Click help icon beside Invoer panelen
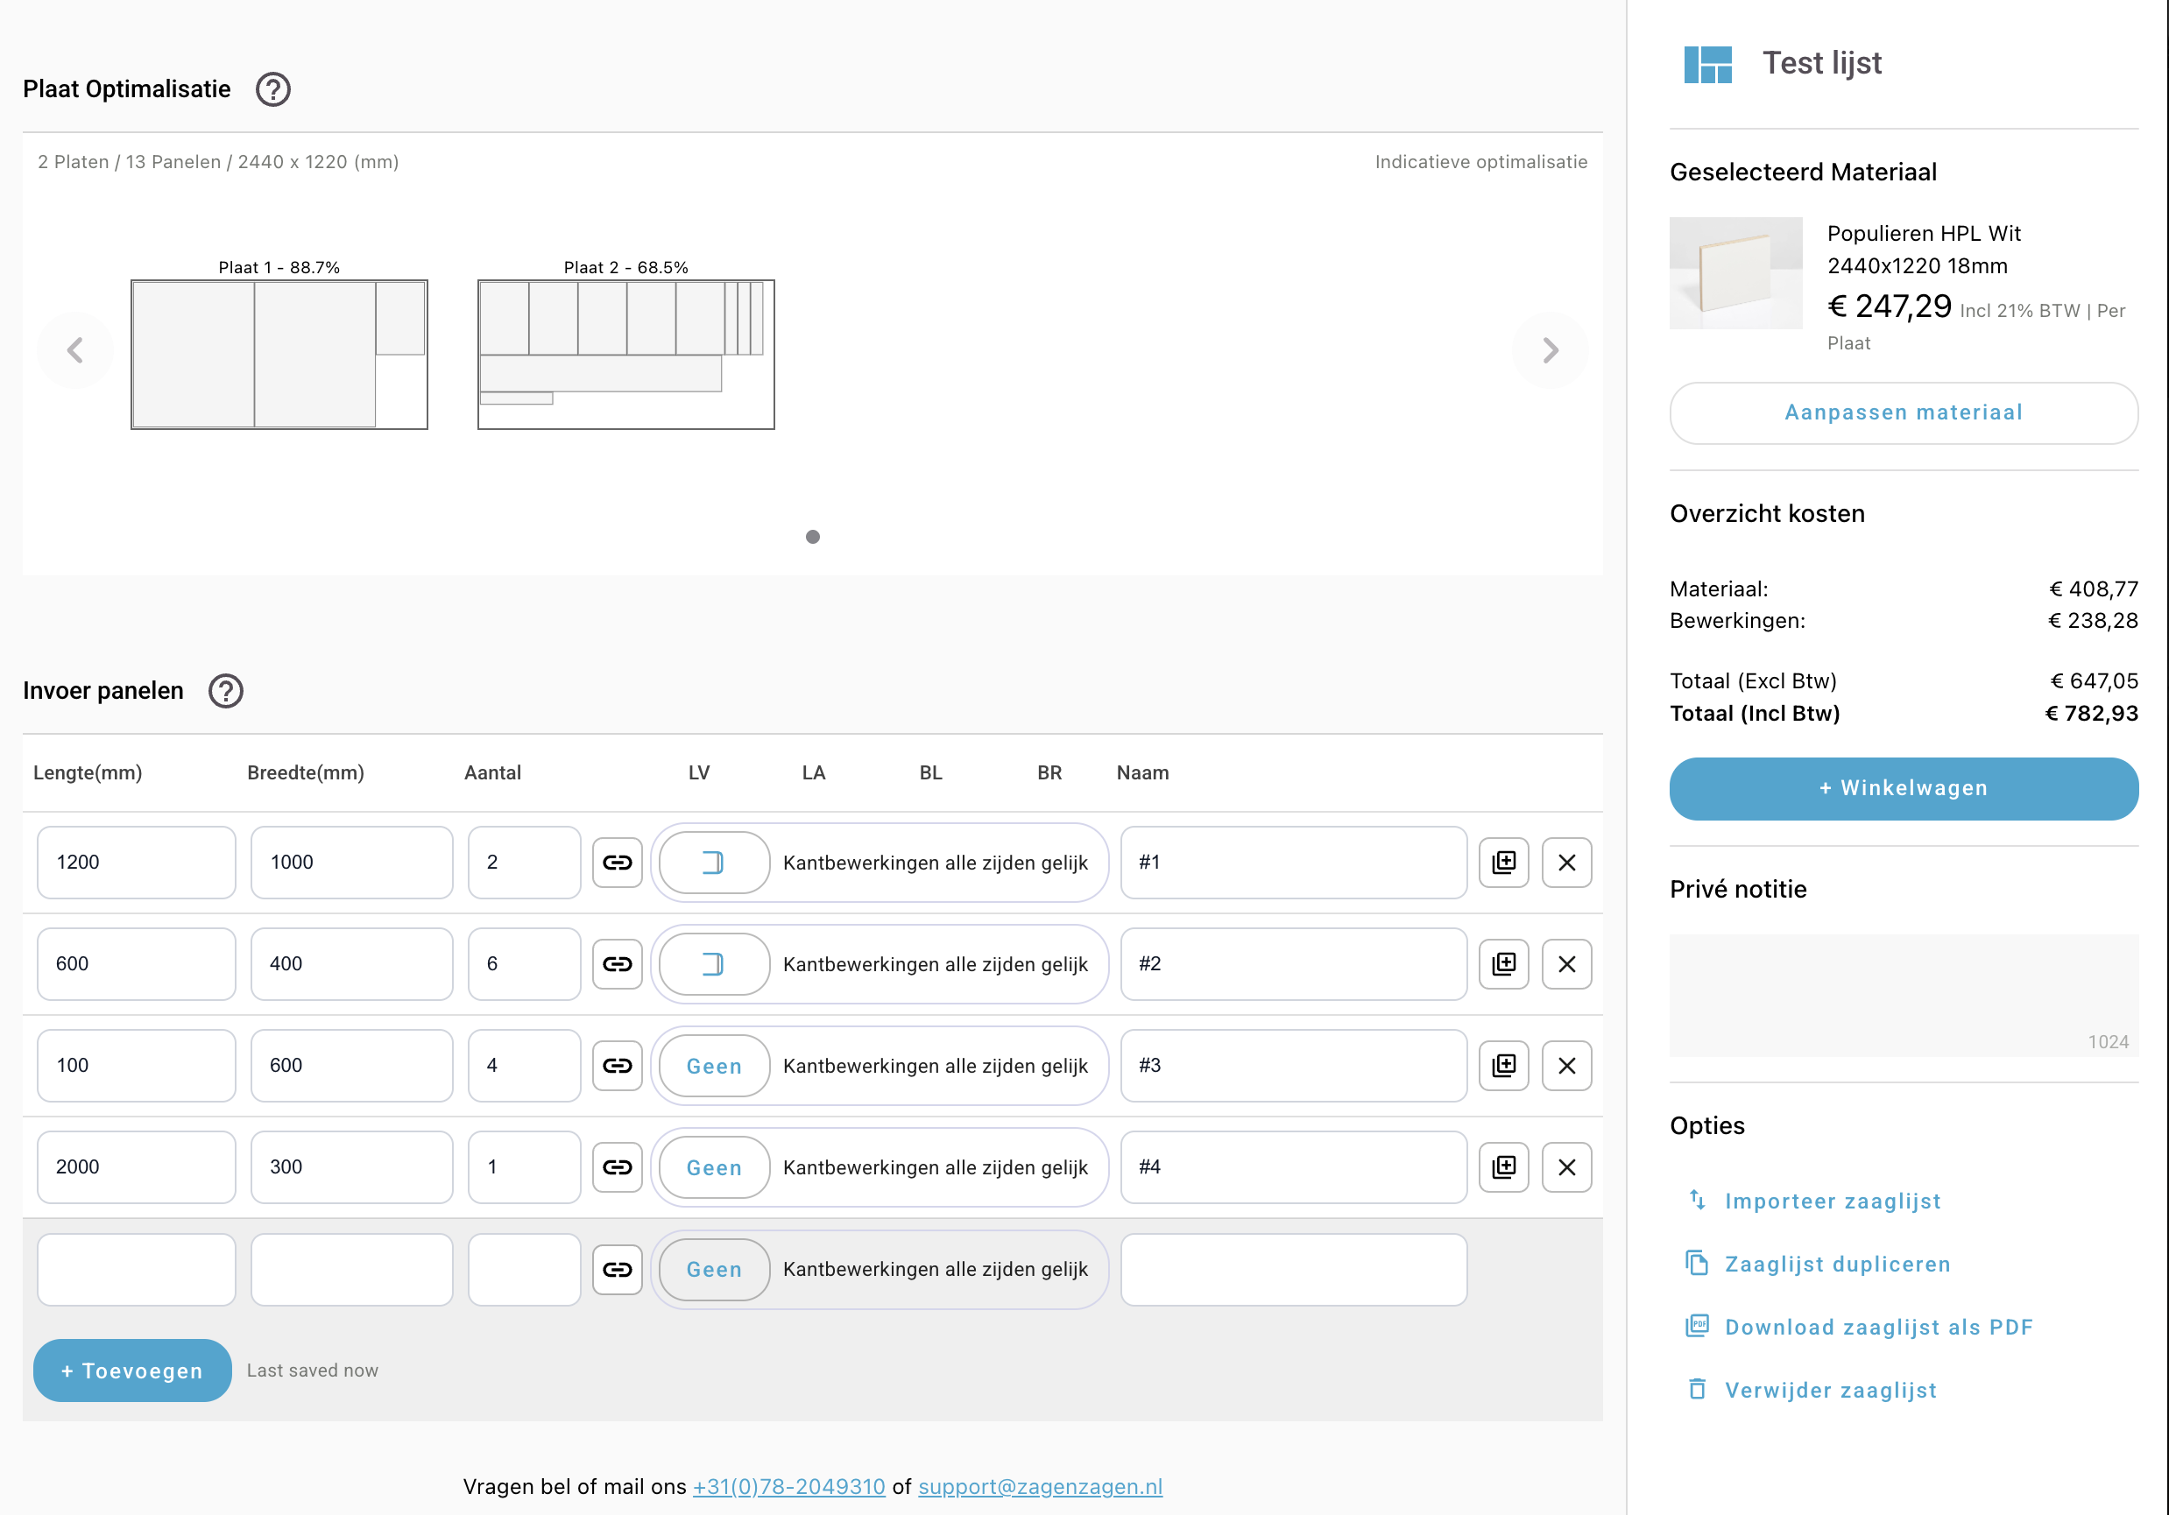2169x1515 pixels. pyautogui.click(x=226, y=690)
